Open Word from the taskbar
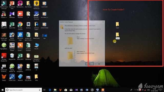164x92 pixels. [87, 90]
